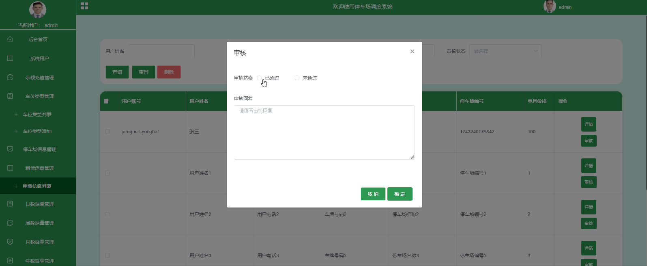Click the 查询 search button

pyautogui.click(x=117, y=72)
